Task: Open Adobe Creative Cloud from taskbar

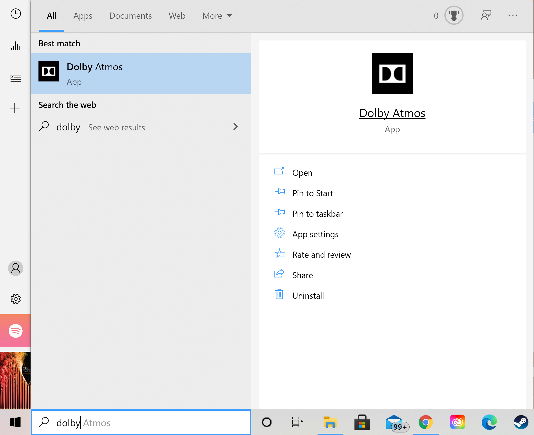Action: click(x=457, y=422)
